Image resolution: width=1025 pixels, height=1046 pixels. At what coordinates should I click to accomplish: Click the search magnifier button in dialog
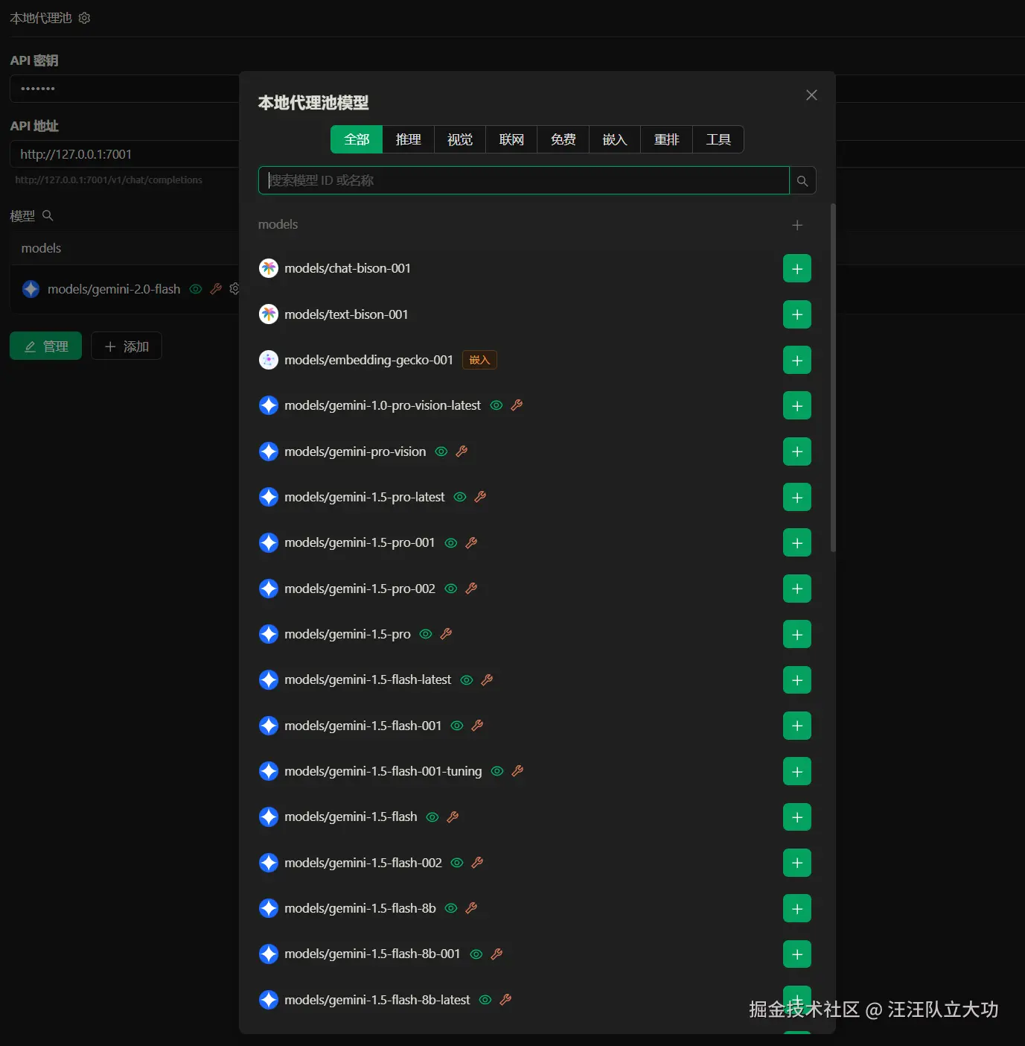coord(802,180)
